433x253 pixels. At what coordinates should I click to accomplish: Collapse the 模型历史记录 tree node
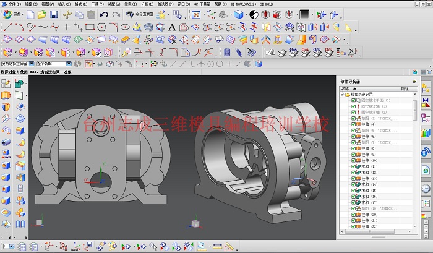(x=342, y=95)
